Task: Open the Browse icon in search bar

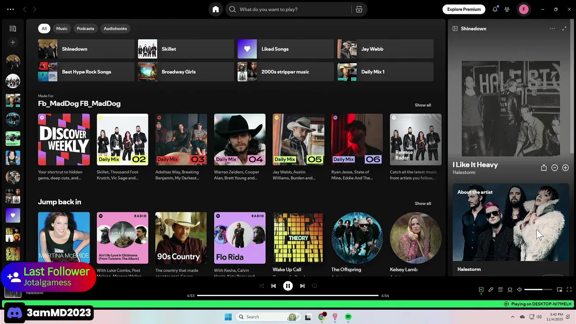Action: pos(359,9)
